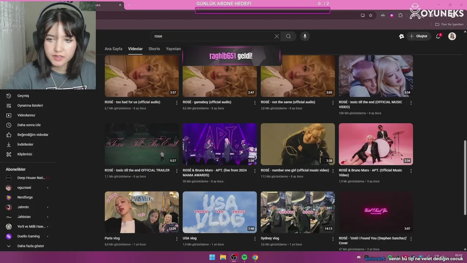Open 'ROSÉ - gameboy (official audio)' title

207,102
